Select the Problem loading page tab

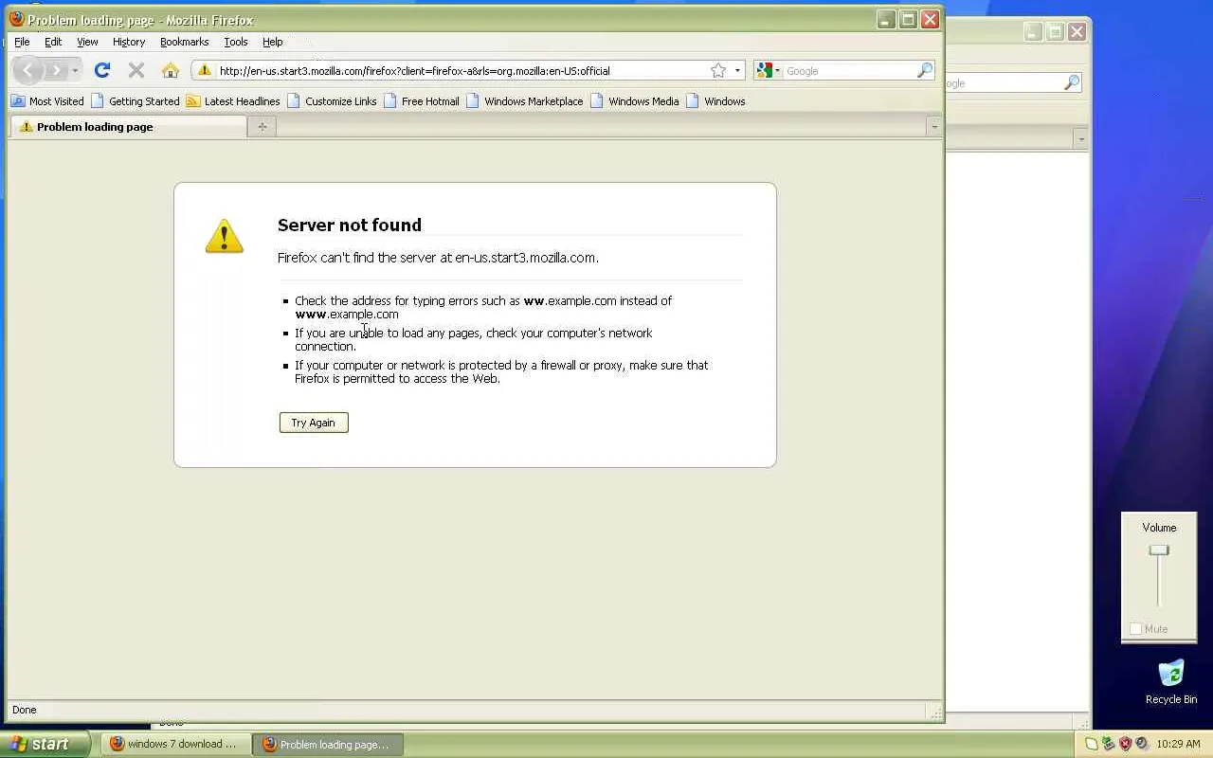tap(129, 127)
